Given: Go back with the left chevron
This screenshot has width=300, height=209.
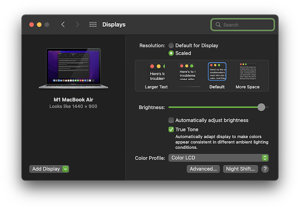Looking at the screenshot, I should [x=63, y=24].
